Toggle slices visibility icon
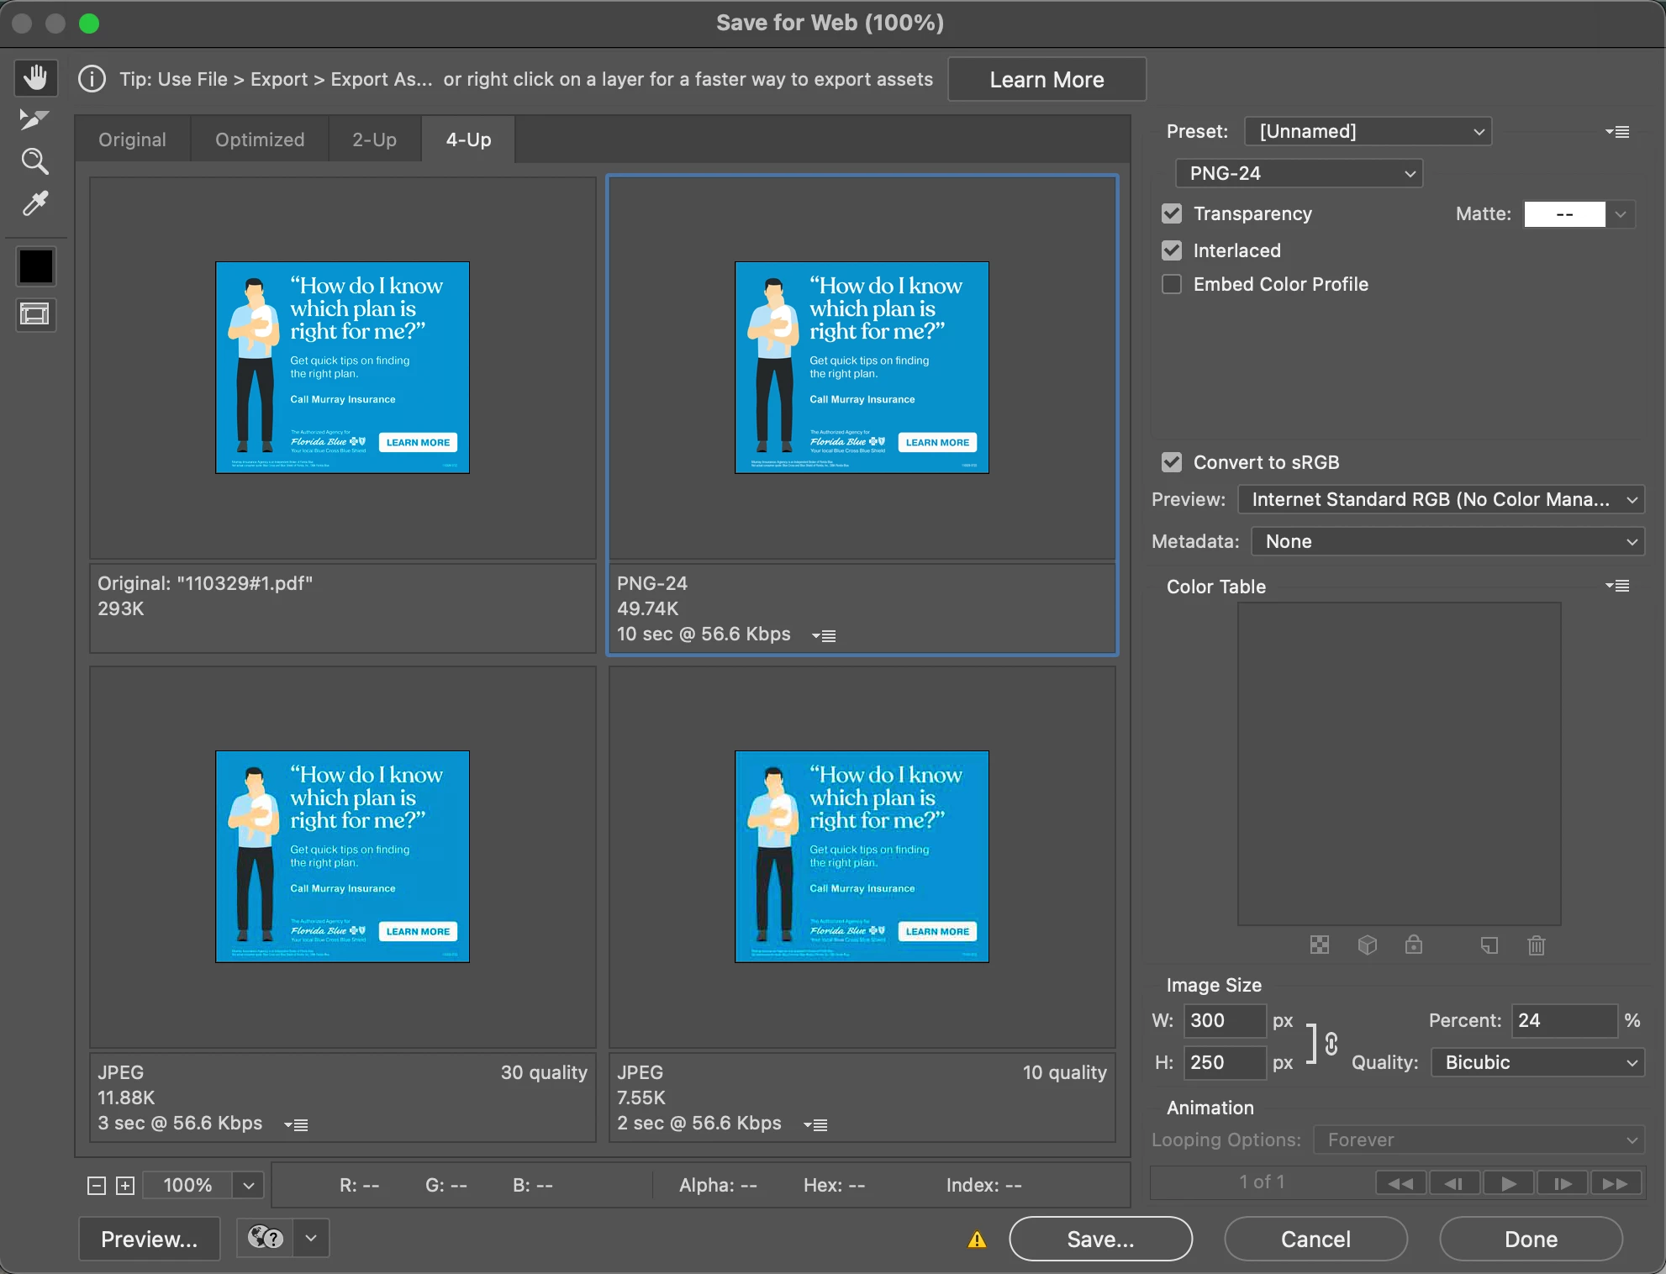 (35, 315)
